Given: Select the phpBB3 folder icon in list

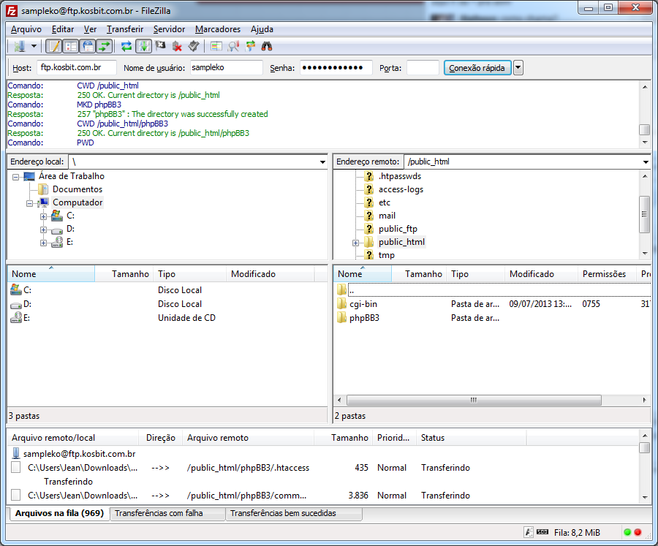Looking at the screenshot, I should pos(341,318).
